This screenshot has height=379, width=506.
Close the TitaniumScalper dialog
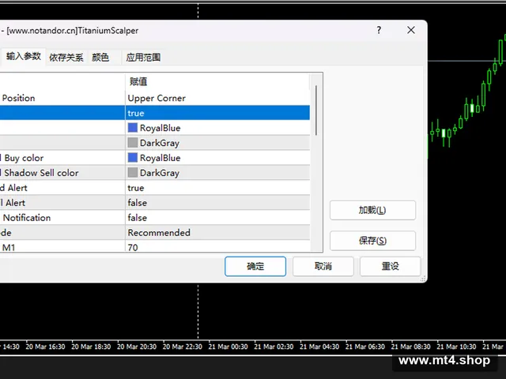point(411,30)
